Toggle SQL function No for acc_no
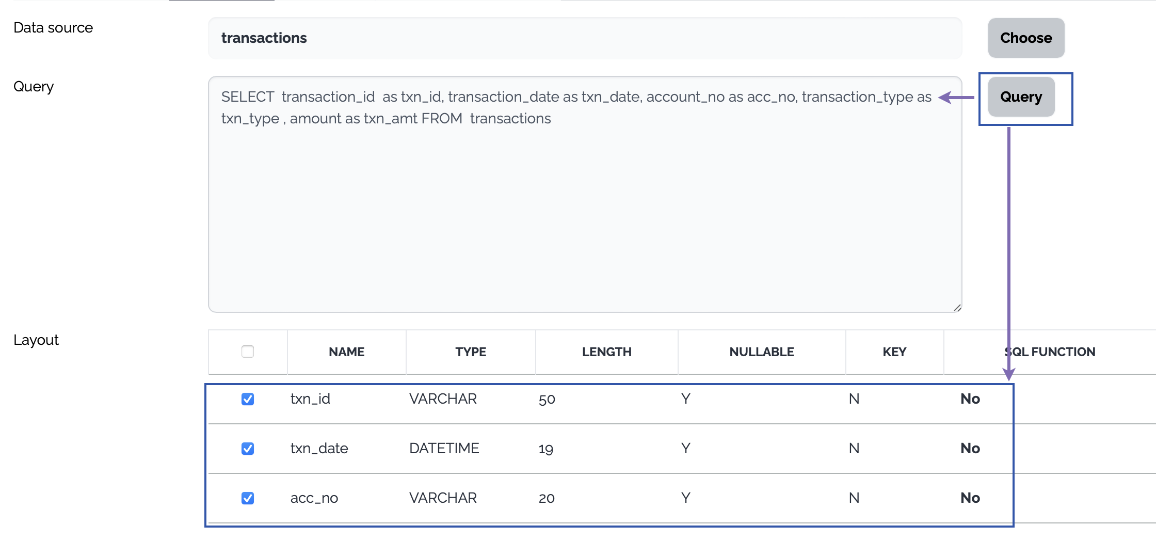Image resolution: width=1156 pixels, height=541 pixels. 970,498
